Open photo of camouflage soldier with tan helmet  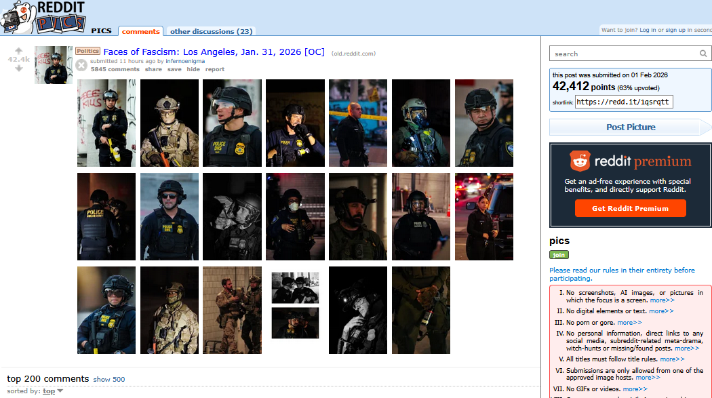coord(170,123)
